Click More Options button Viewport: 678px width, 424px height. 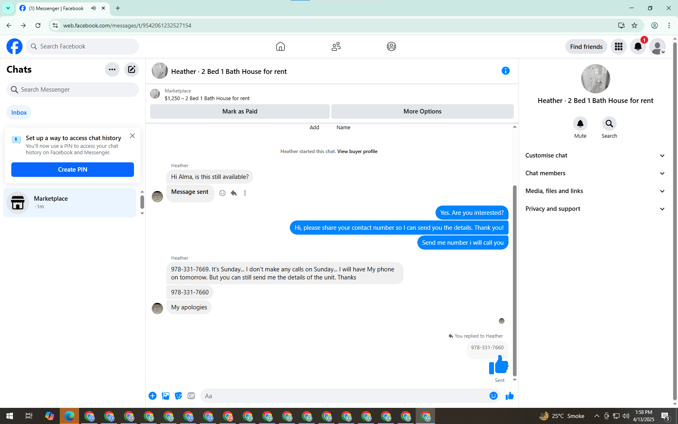tap(423, 111)
